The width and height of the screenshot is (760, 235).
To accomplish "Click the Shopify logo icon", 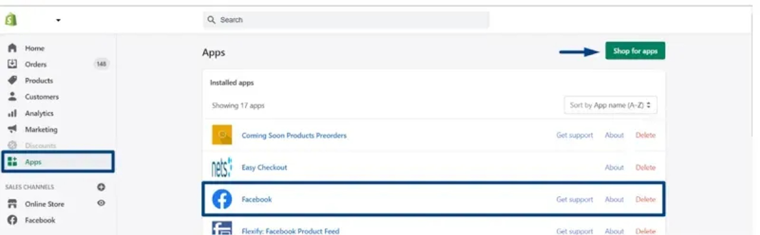I will coord(11,20).
